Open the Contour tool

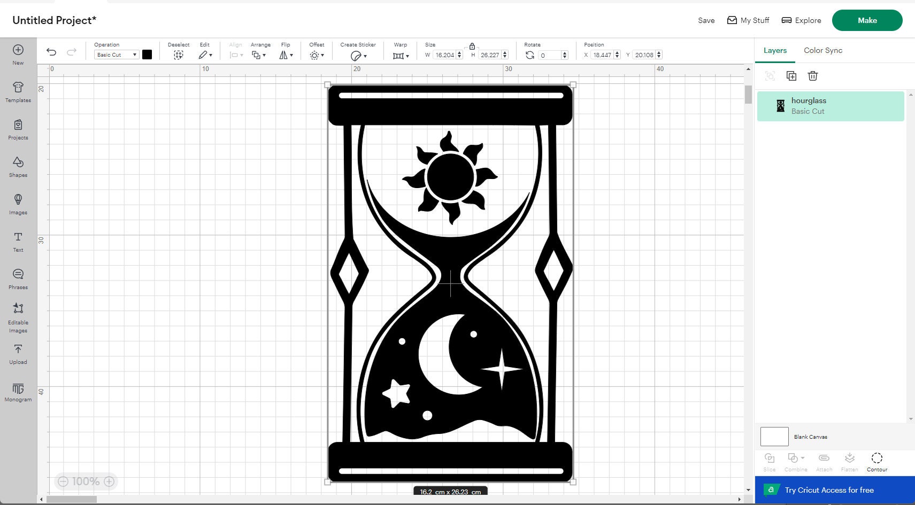point(877,462)
